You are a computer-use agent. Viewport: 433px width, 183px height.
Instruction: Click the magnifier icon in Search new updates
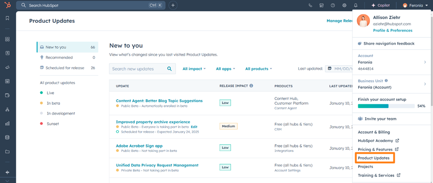point(170,69)
